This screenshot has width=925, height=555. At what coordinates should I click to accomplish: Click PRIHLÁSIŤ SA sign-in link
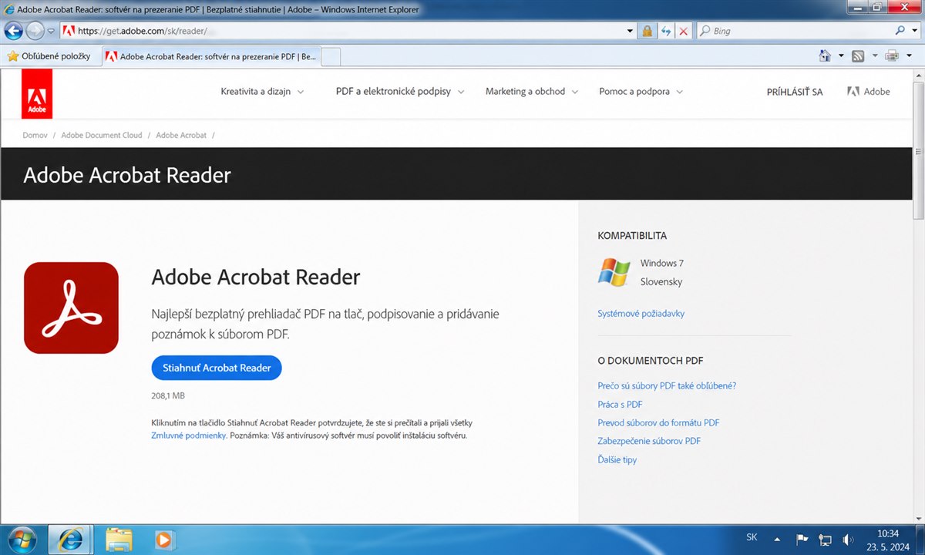pyautogui.click(x=795, y=92)
